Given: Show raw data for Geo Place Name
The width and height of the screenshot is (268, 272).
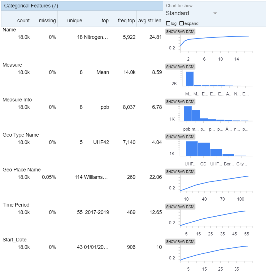Looking at the screenshot, I should (x=180, y=171).
